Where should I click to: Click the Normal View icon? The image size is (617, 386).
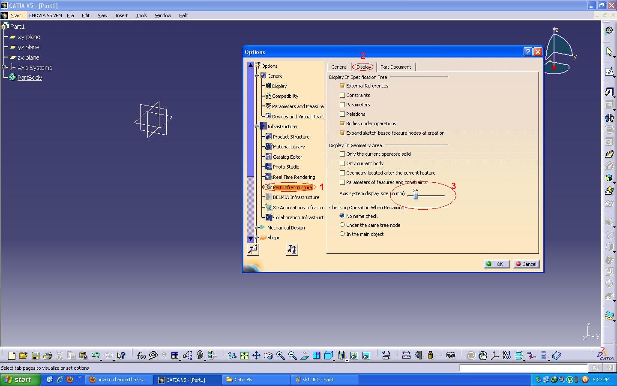click(x=304, y=355)
